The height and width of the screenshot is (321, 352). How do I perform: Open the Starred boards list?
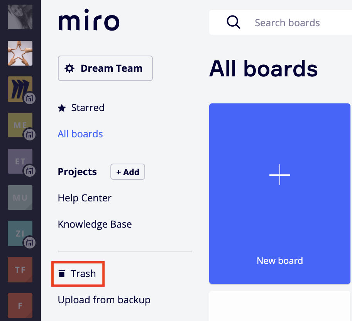click(x=88, y=108)
